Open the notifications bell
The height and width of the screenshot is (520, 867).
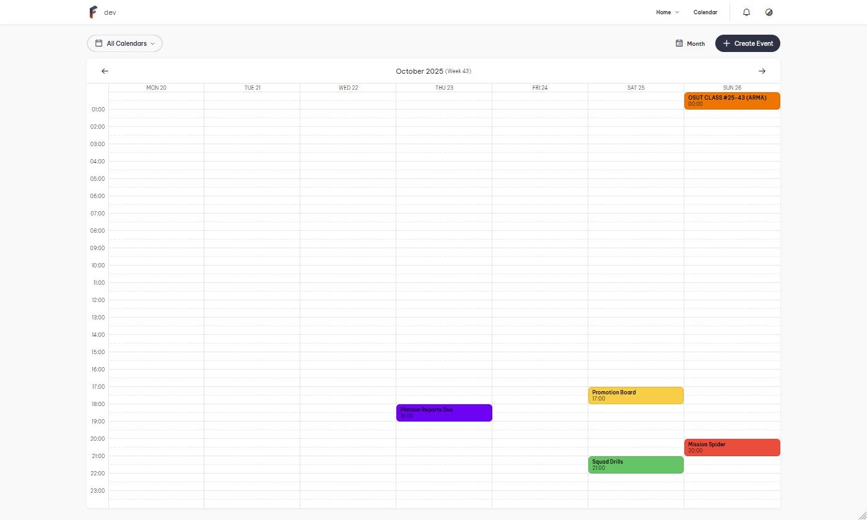pos(746,12)
